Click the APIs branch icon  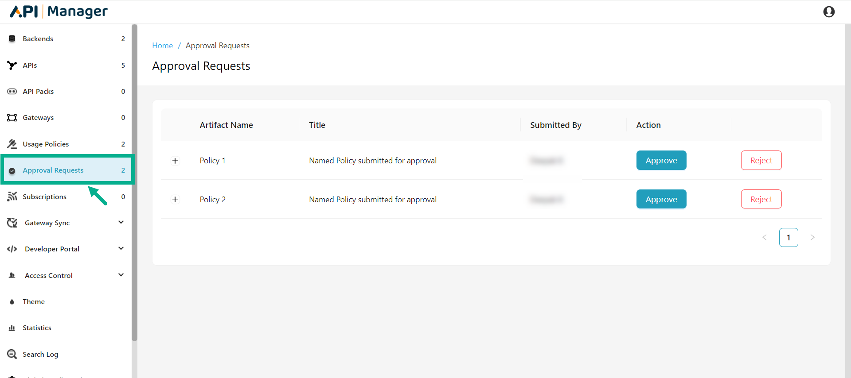12,66
